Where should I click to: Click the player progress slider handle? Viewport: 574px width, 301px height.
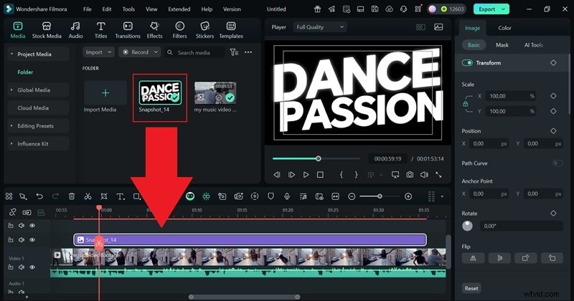click(x=318, y=158)
